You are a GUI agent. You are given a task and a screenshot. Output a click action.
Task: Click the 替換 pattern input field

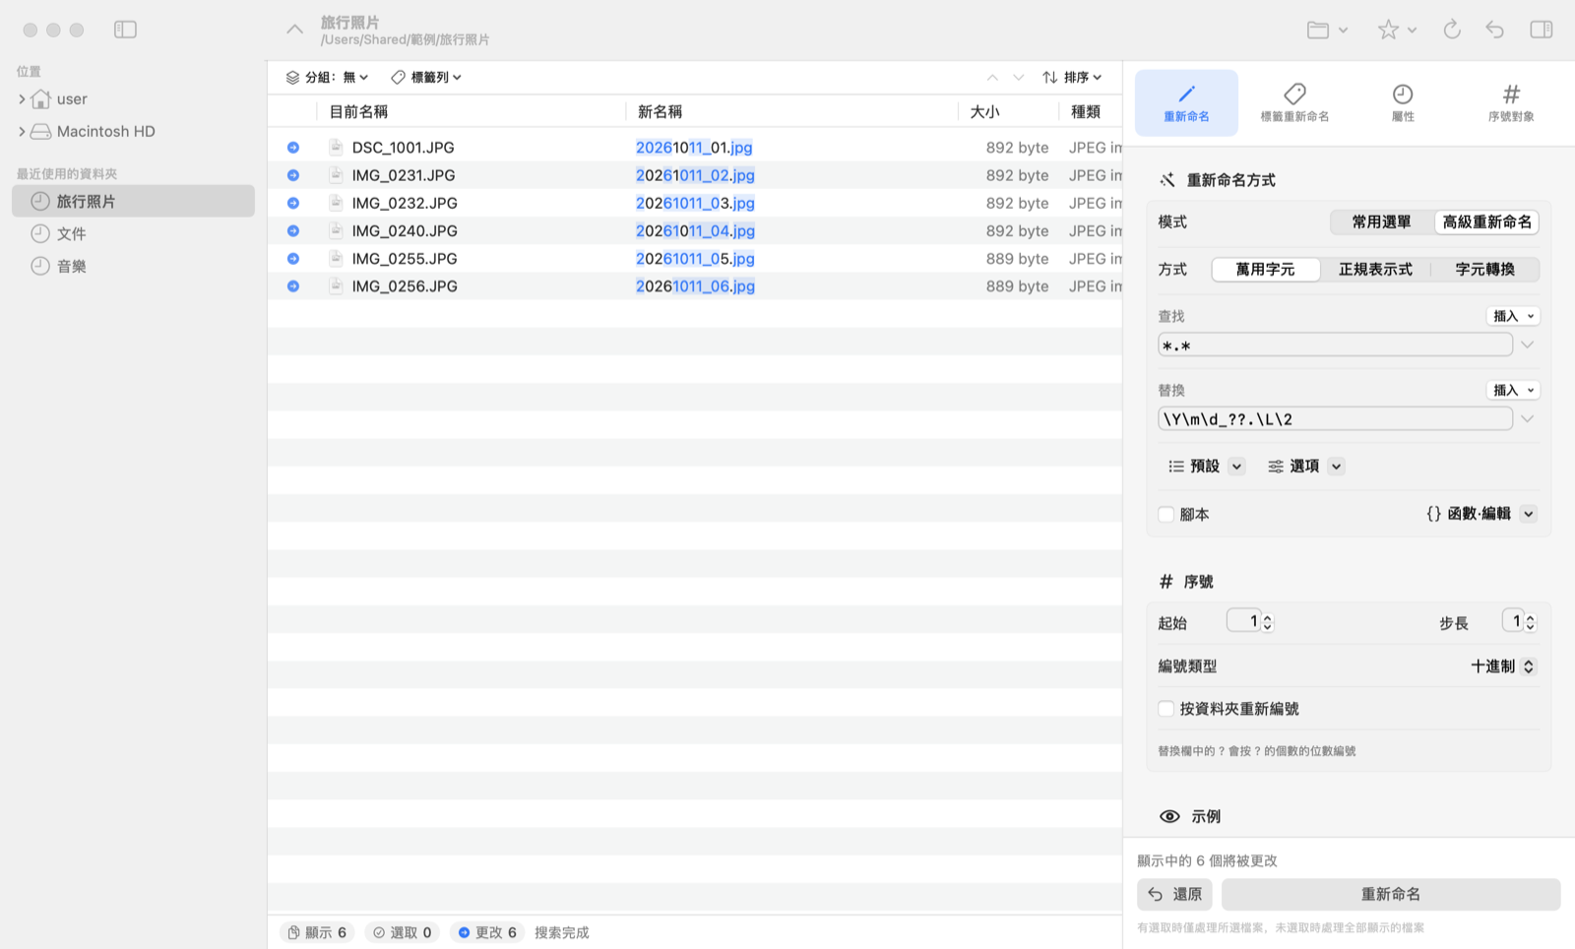pyautogui.click(x=1335, y=419)
